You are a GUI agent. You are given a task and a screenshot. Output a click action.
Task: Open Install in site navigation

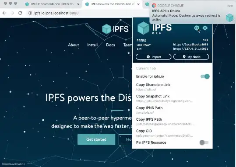coord(92,45)
